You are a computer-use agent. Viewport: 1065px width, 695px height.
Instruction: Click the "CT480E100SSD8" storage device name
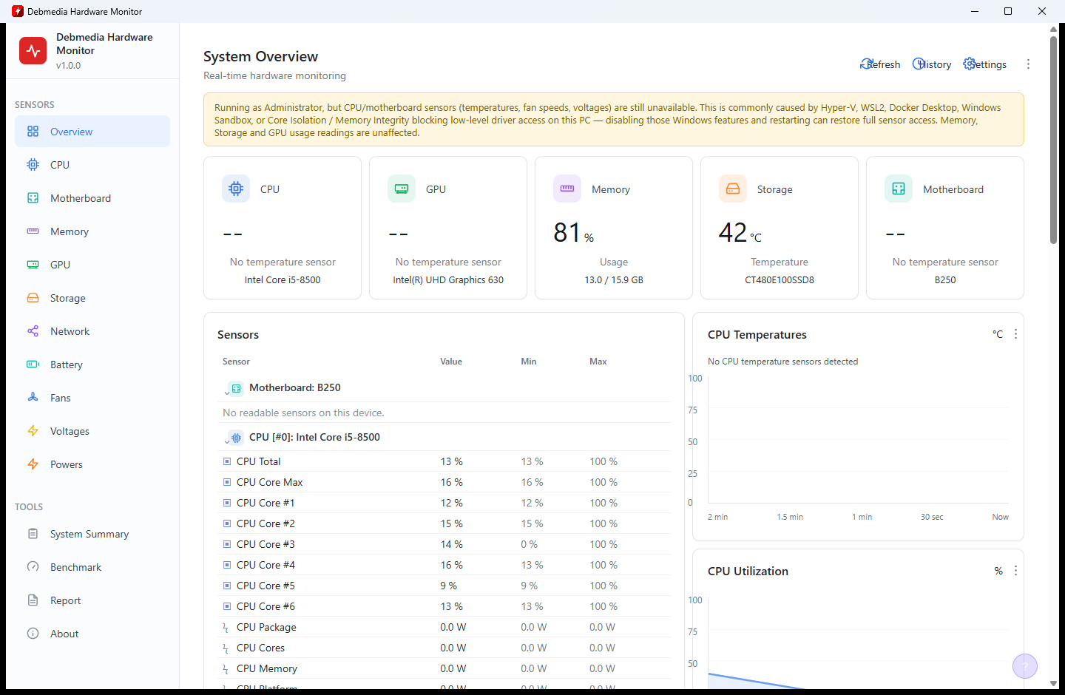click(780, 280)
